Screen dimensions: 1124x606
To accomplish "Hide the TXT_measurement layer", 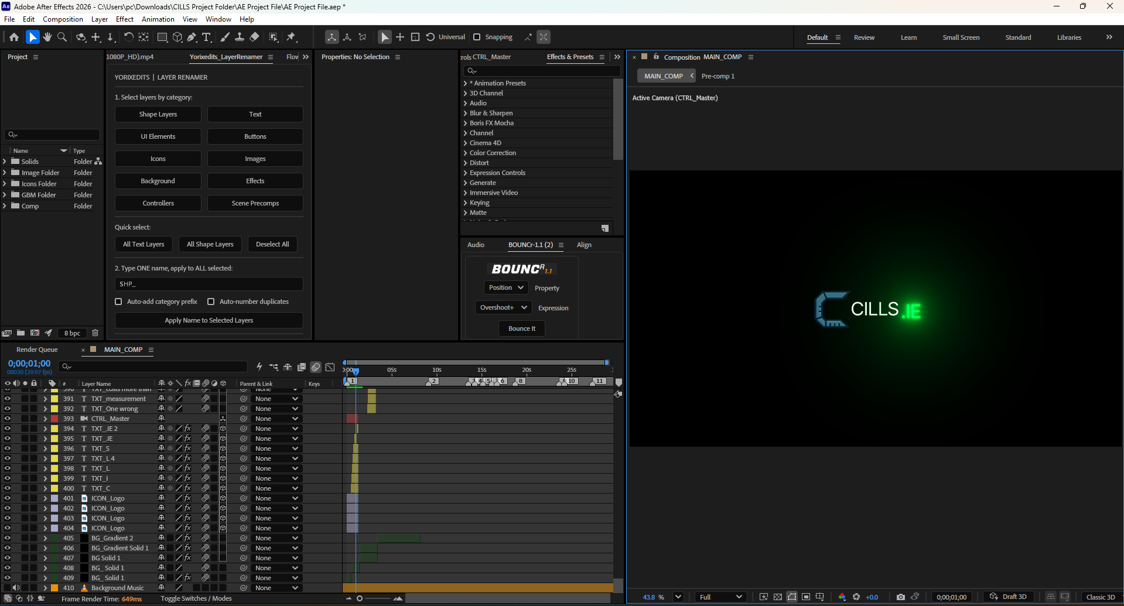I will click(8, 399).
